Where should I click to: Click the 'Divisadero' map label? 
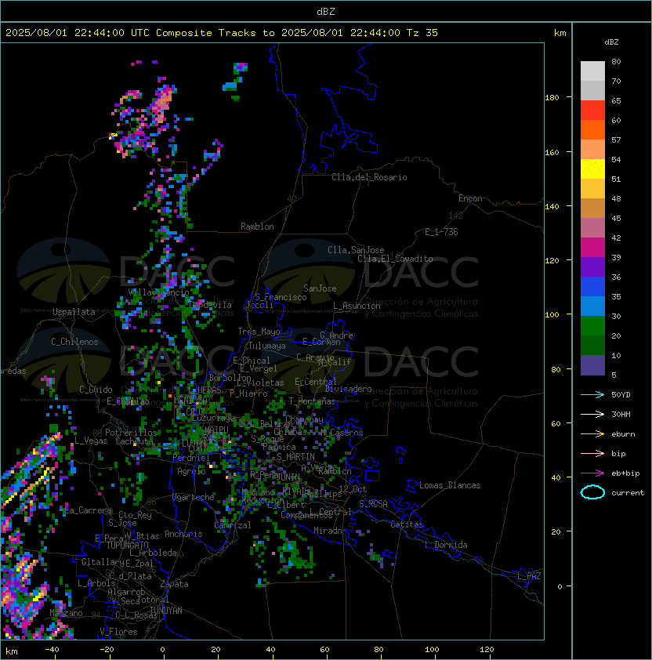point(349,389)
